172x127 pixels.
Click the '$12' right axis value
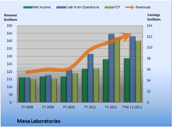pyautogui.click(x=150, y=37)
